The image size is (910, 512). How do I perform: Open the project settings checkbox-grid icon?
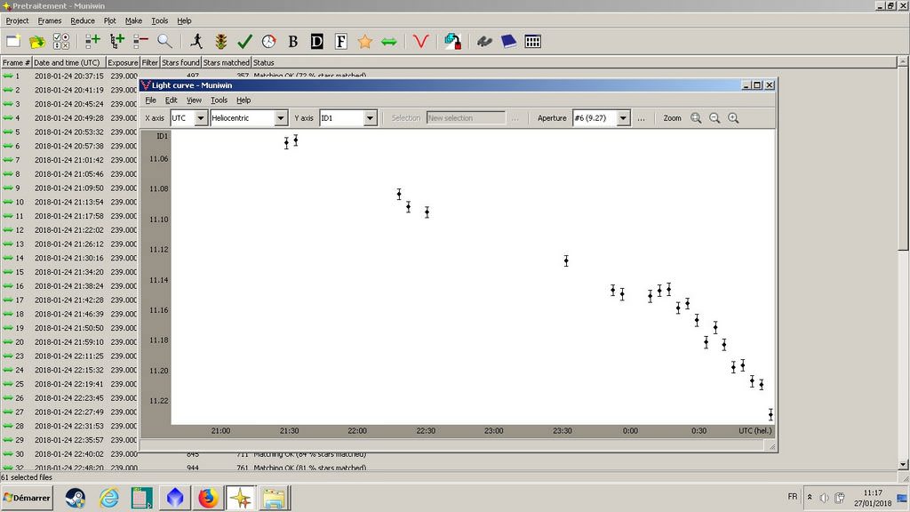[61, 41]
